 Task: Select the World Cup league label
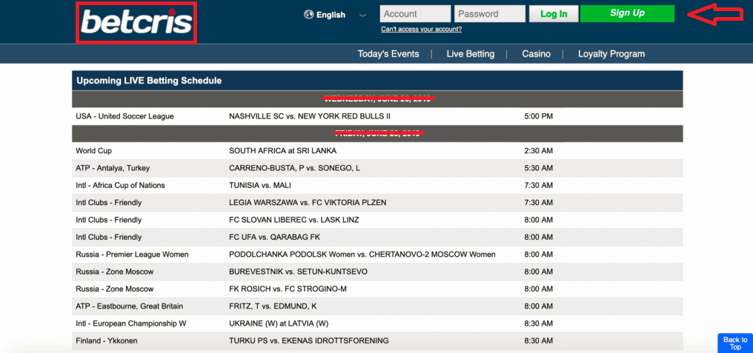point(93,151)
